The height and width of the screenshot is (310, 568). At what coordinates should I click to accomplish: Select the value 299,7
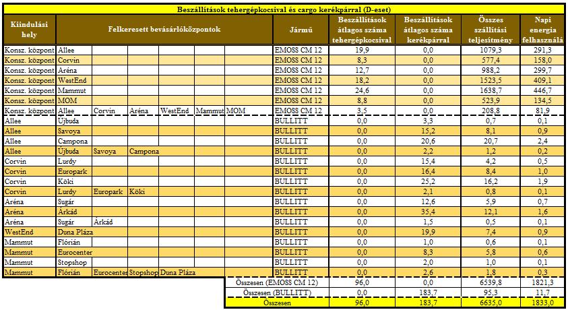pyautogui.click(x=542, y=70)
